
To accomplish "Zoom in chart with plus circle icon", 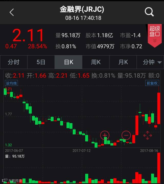I will [x=105, y=135].
